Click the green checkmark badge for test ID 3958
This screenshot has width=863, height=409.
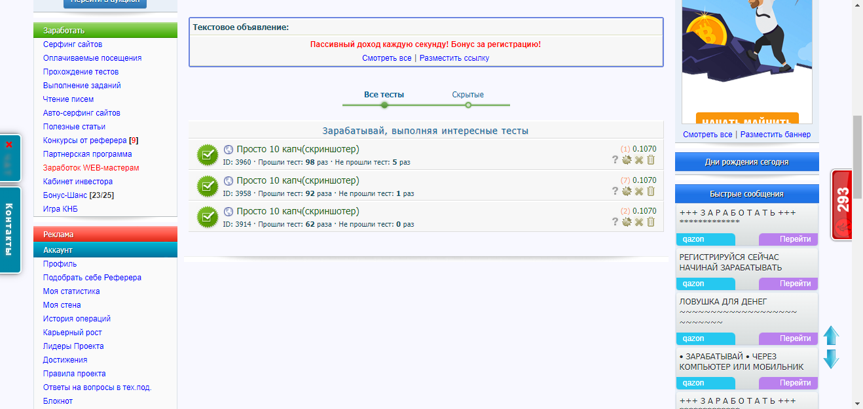point(208,186)
